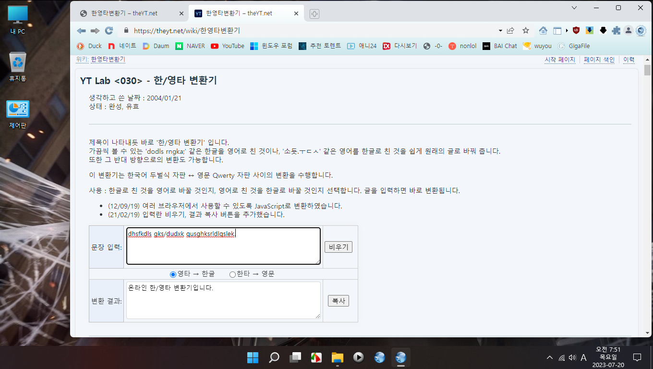Open the Daum bookmark
Screen dimensions: 653x369
pos(156,46)
